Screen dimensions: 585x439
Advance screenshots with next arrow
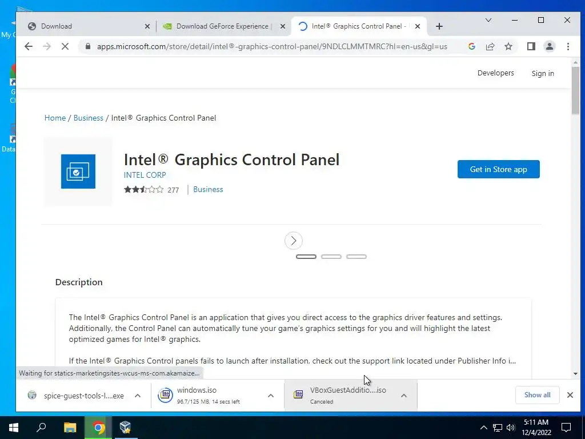click(294, 241)
